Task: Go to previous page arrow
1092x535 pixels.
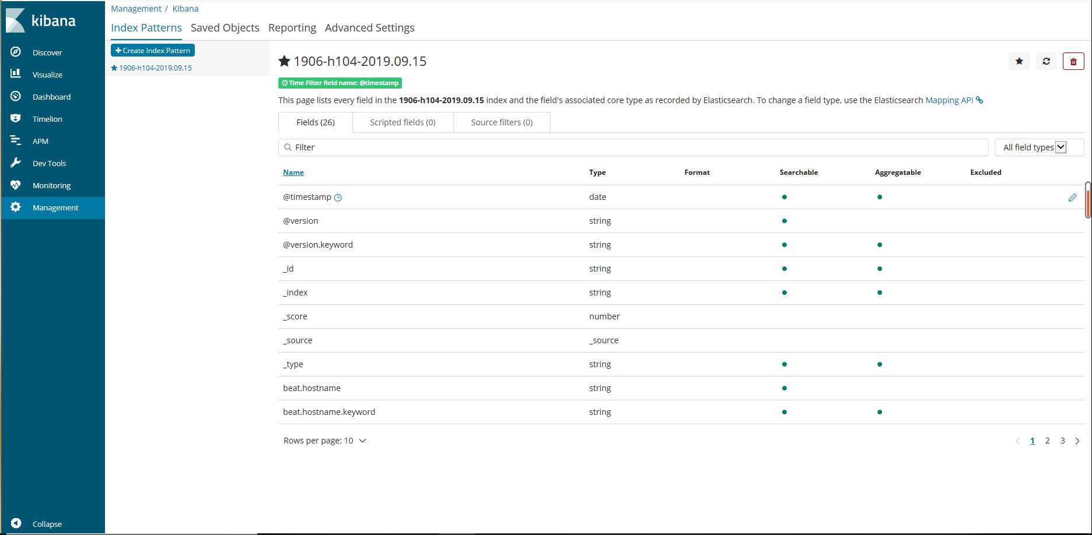Action: (x=1017, y=441)
